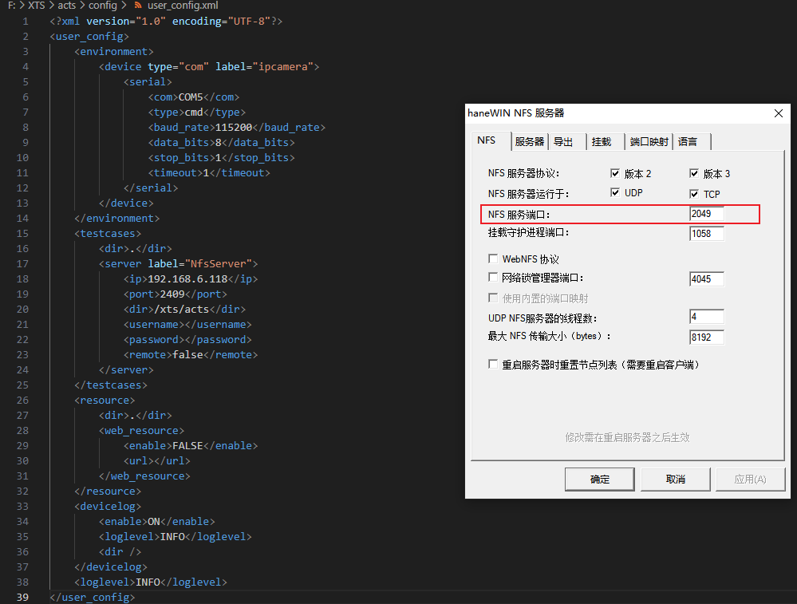Viewport: 797px width, 604px height.
Task: Click user_config.xml in the breadcrumb
Action: [183, 6]
